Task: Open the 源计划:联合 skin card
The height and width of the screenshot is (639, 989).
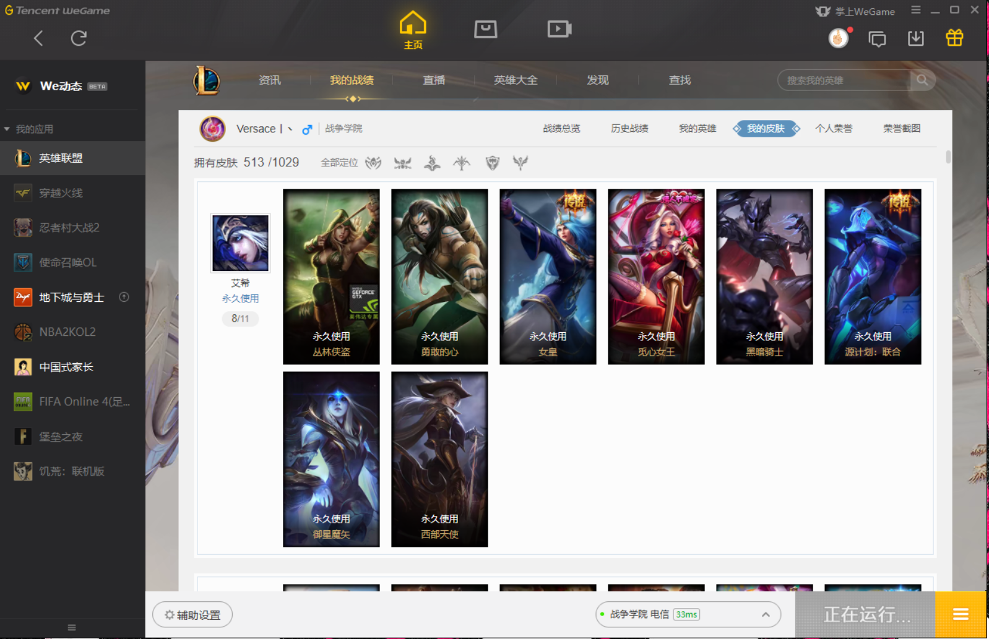Action: pyautogui.click(x=873, y=277)
